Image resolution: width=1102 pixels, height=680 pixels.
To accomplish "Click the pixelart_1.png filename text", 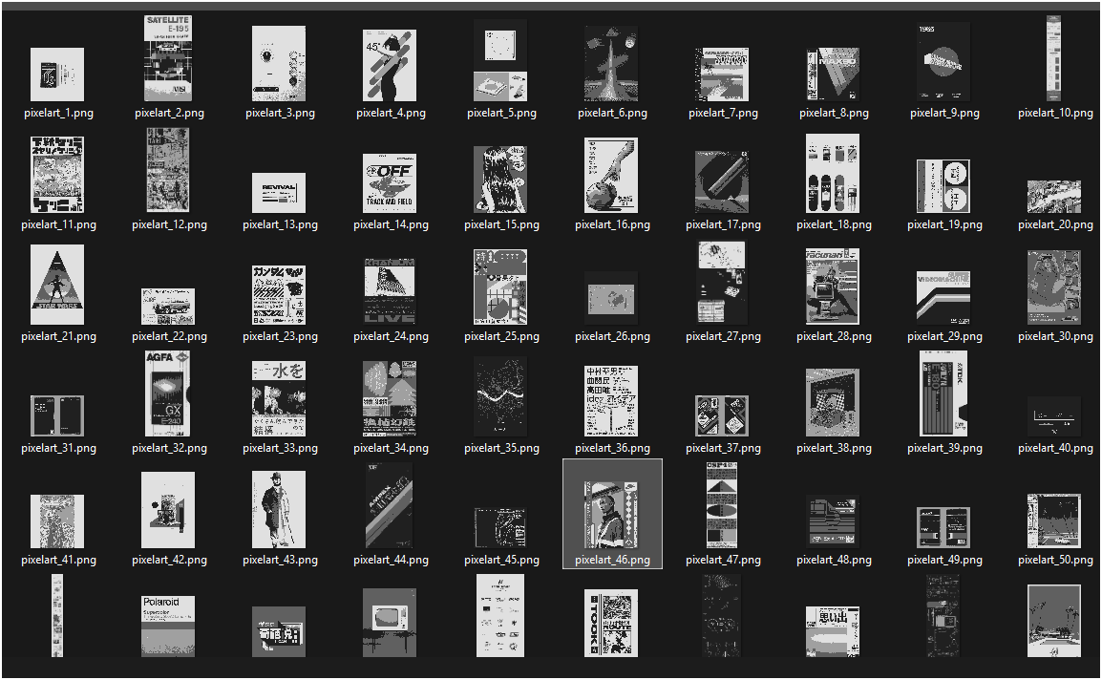I will point(58,113).
